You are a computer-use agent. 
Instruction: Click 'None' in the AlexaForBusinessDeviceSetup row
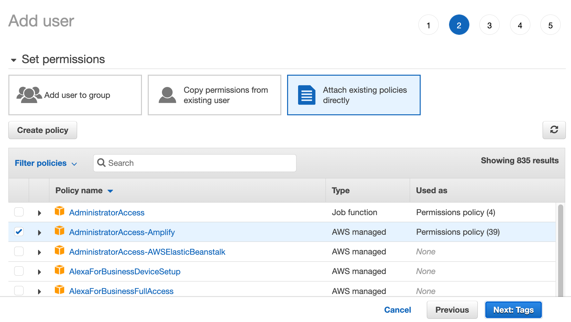[426, 271]
